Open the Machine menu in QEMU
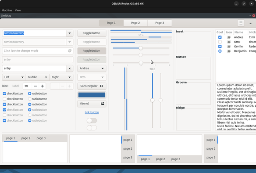 point(7,10)
